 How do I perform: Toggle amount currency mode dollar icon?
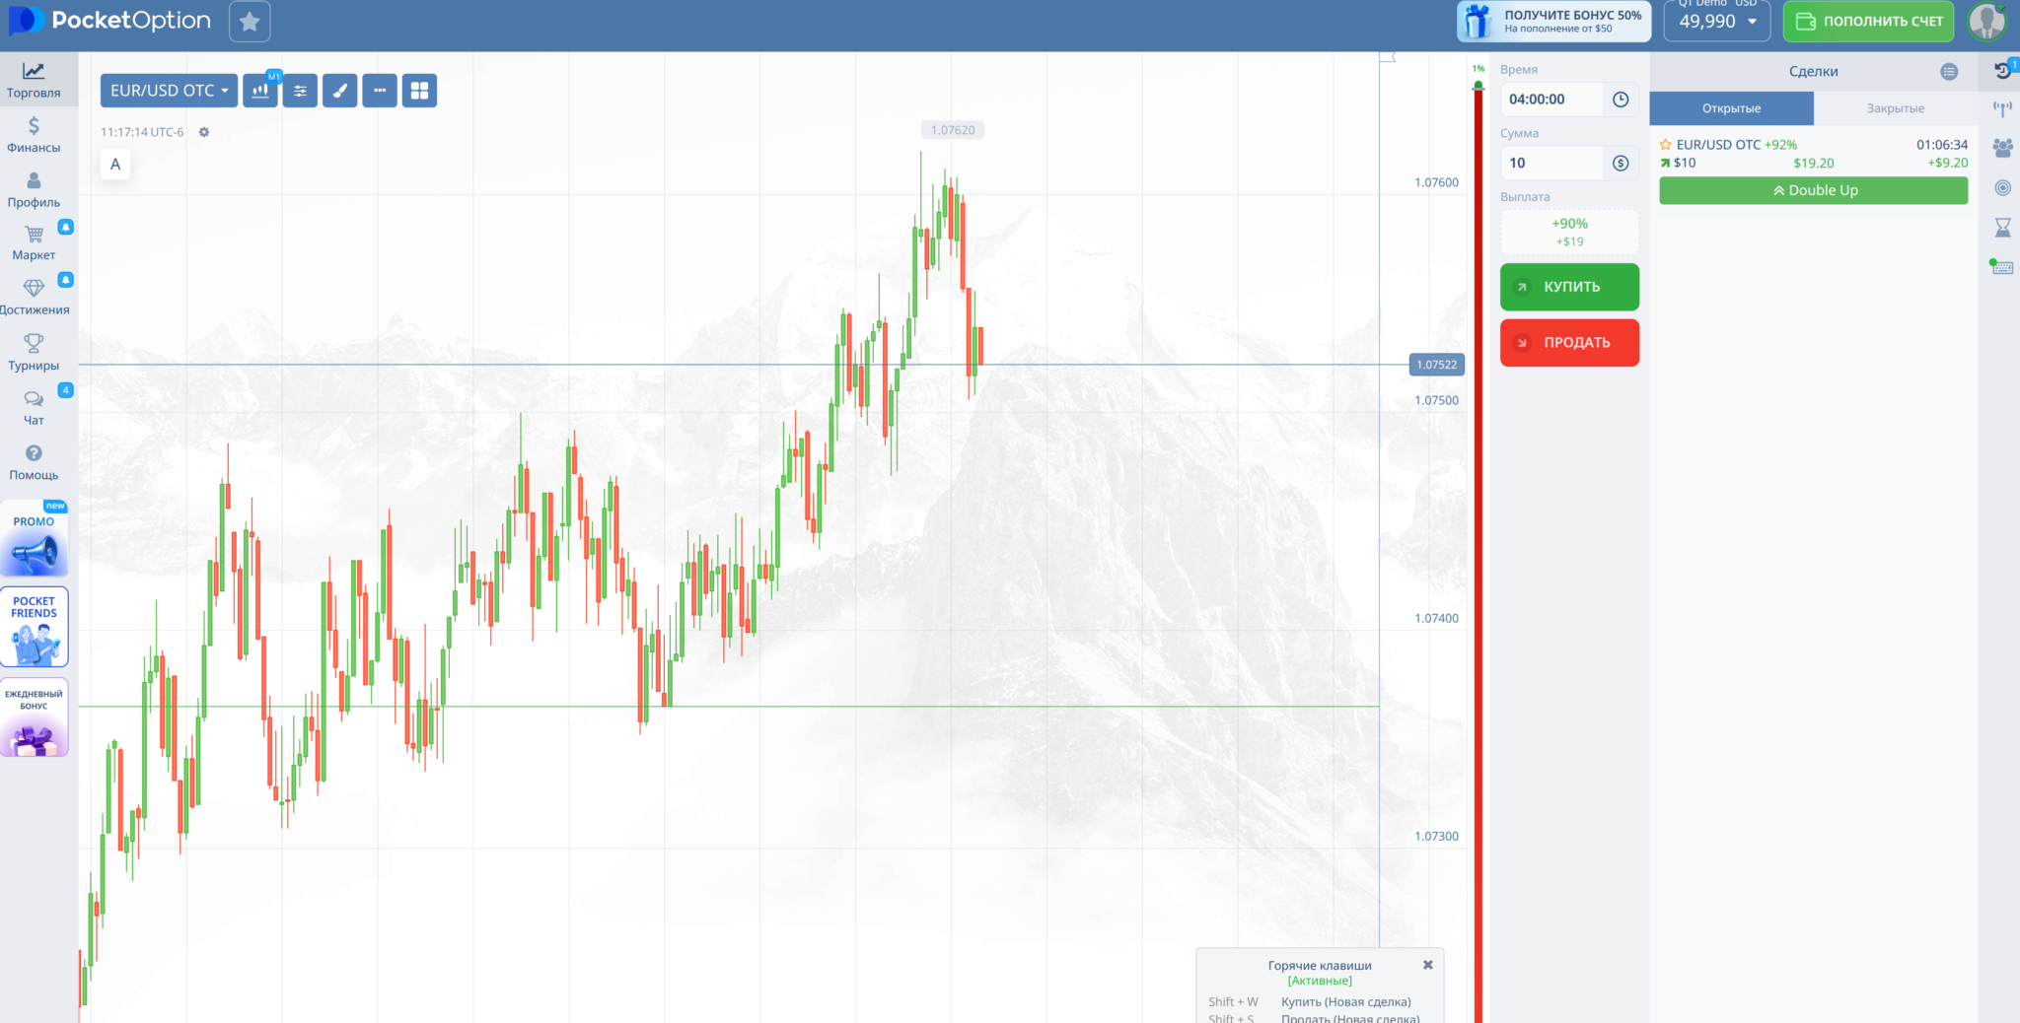click(1620, 164)
